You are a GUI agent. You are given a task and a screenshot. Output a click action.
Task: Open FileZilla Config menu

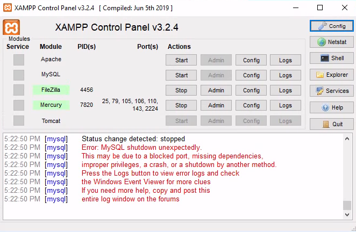pyautogui.click(x=251, y=90)
